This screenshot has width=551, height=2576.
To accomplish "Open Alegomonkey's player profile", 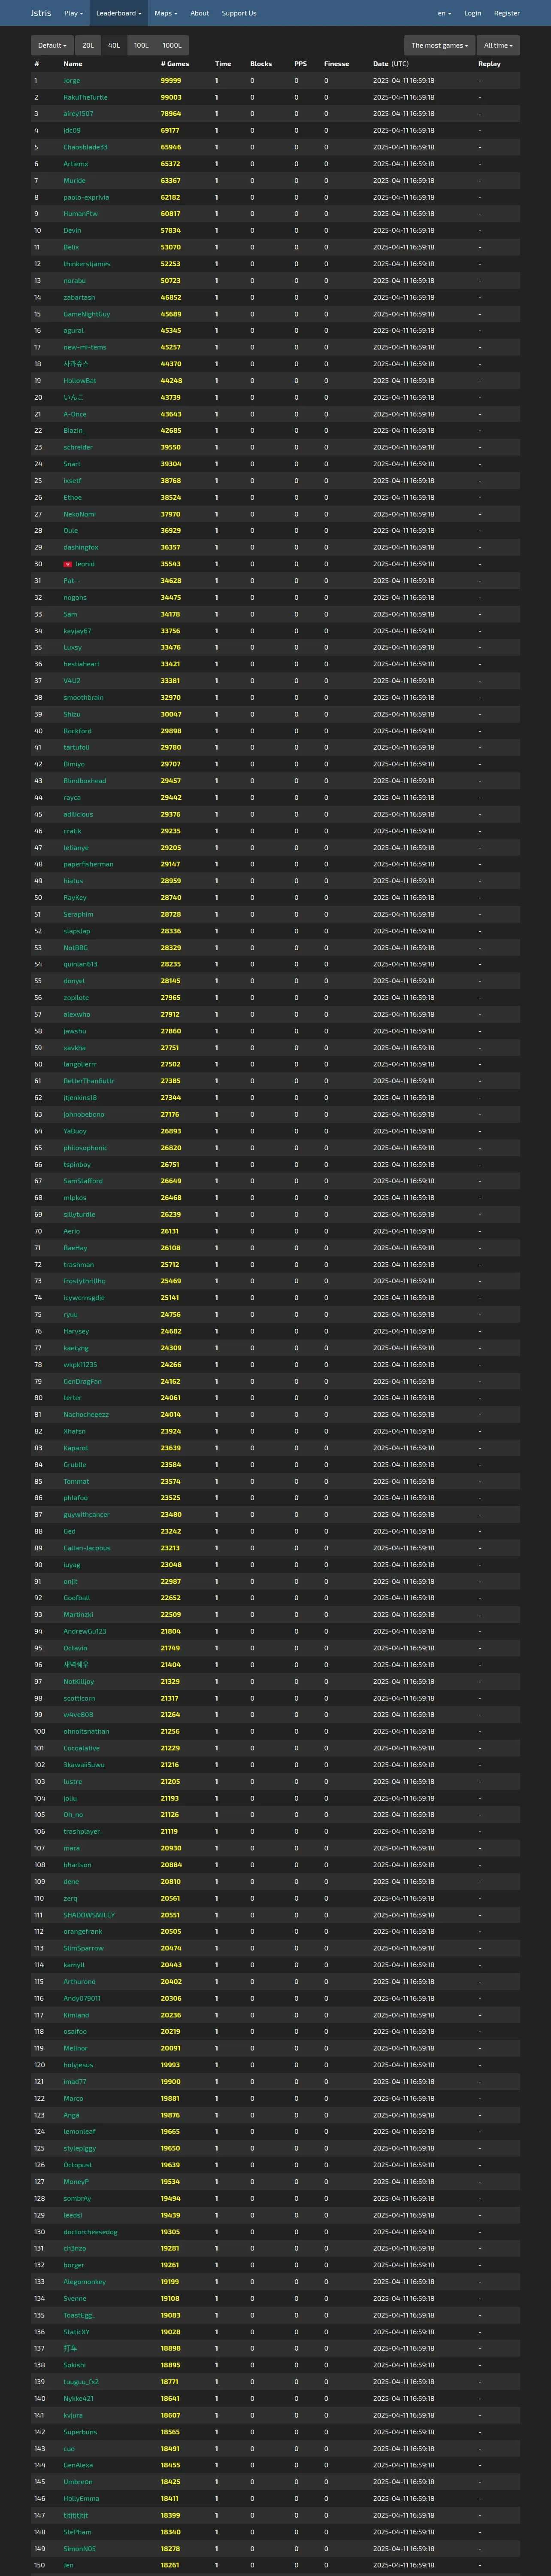I will click(x=84, y=2281).
